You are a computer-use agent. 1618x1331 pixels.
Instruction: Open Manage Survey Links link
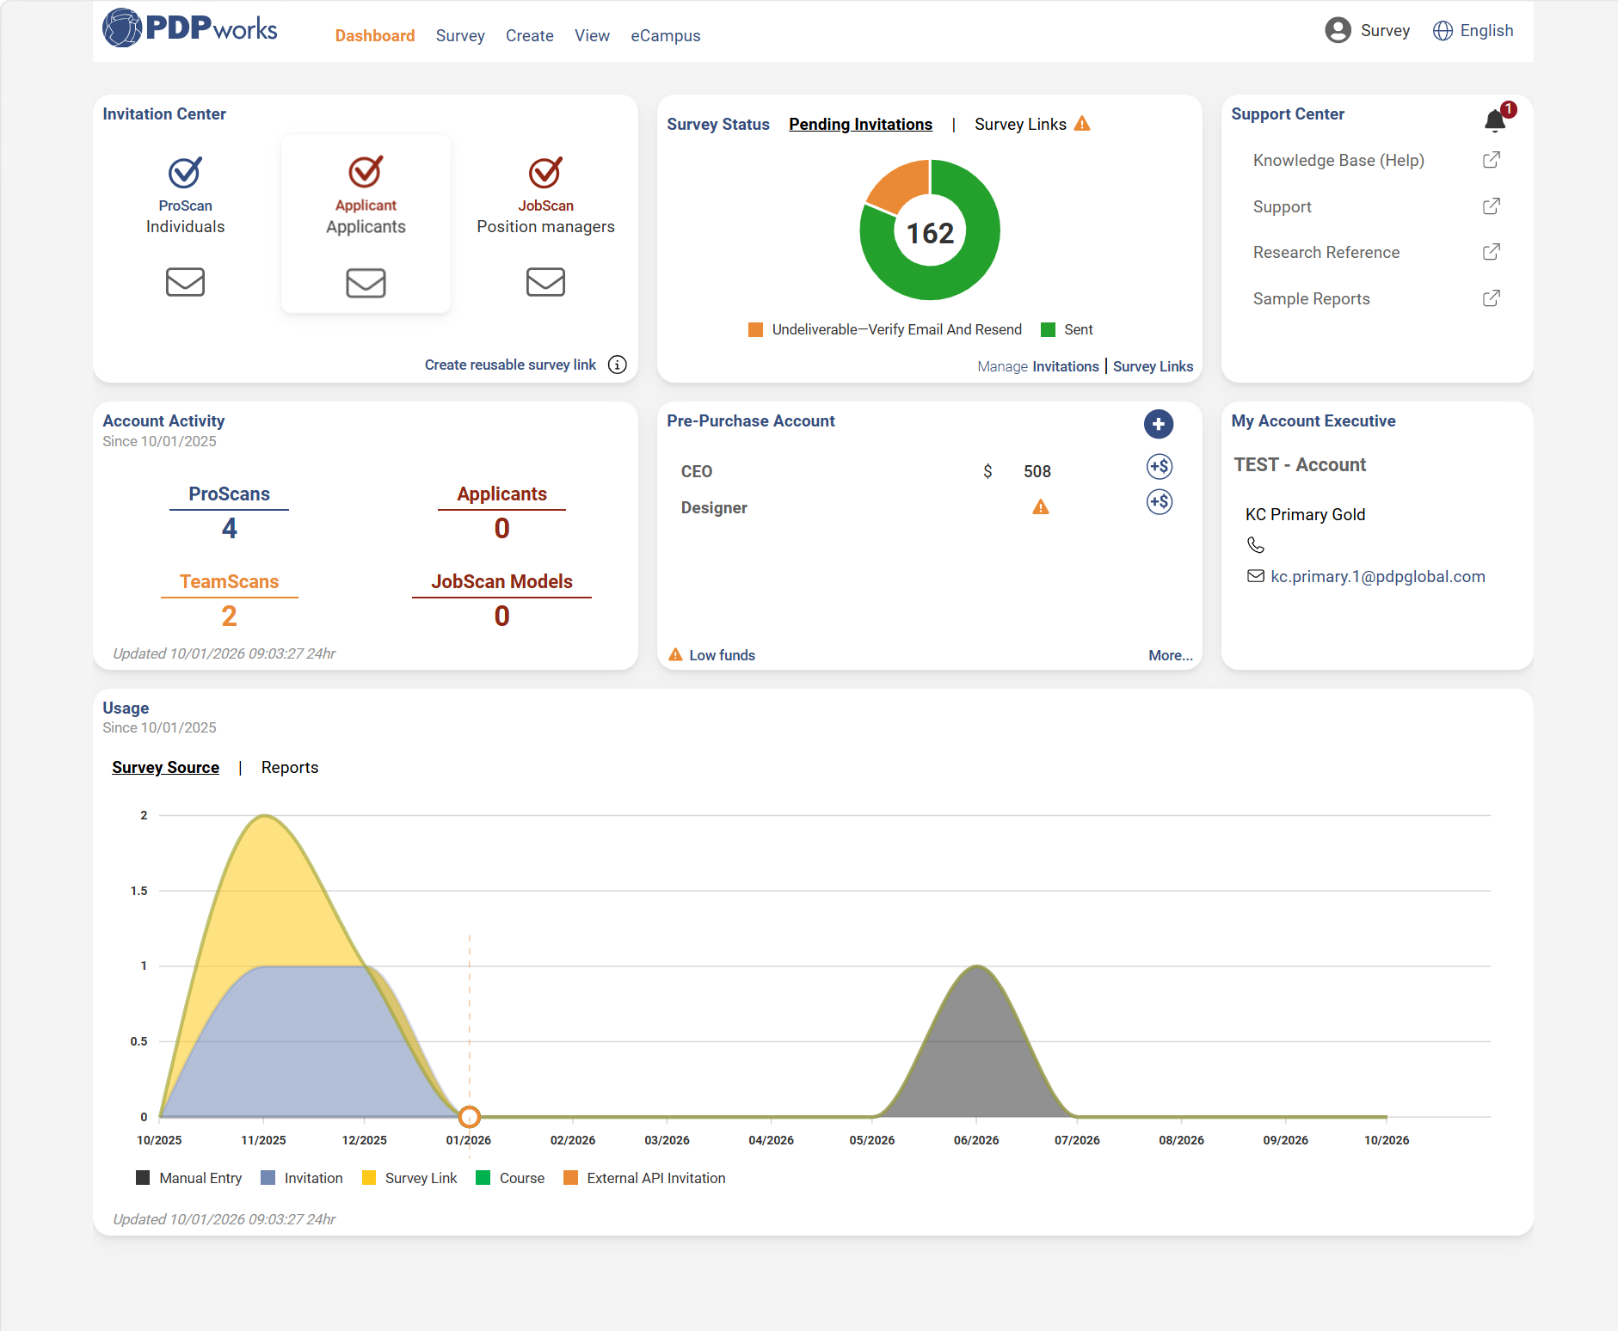coord(1154,366)
